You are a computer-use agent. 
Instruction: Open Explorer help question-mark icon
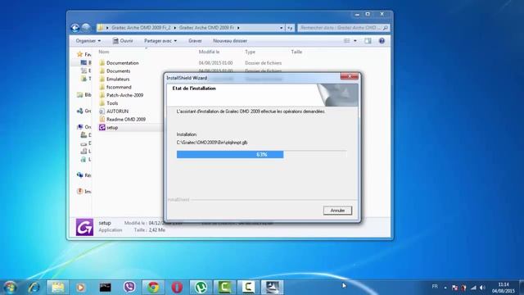(x=382, y=41)
